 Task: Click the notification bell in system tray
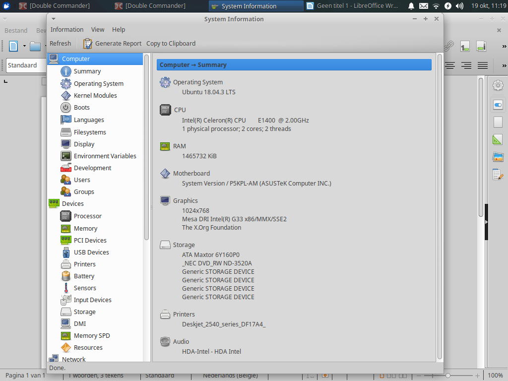point(411,6)
